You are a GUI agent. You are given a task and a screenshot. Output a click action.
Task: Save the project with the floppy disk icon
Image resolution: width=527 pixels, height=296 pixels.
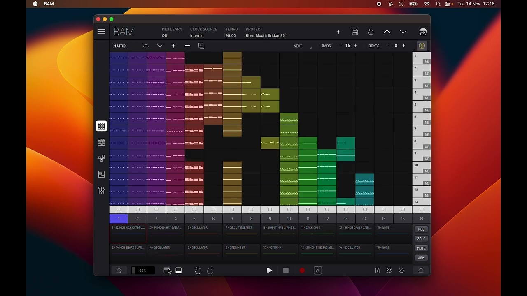[x=354, y=32]
